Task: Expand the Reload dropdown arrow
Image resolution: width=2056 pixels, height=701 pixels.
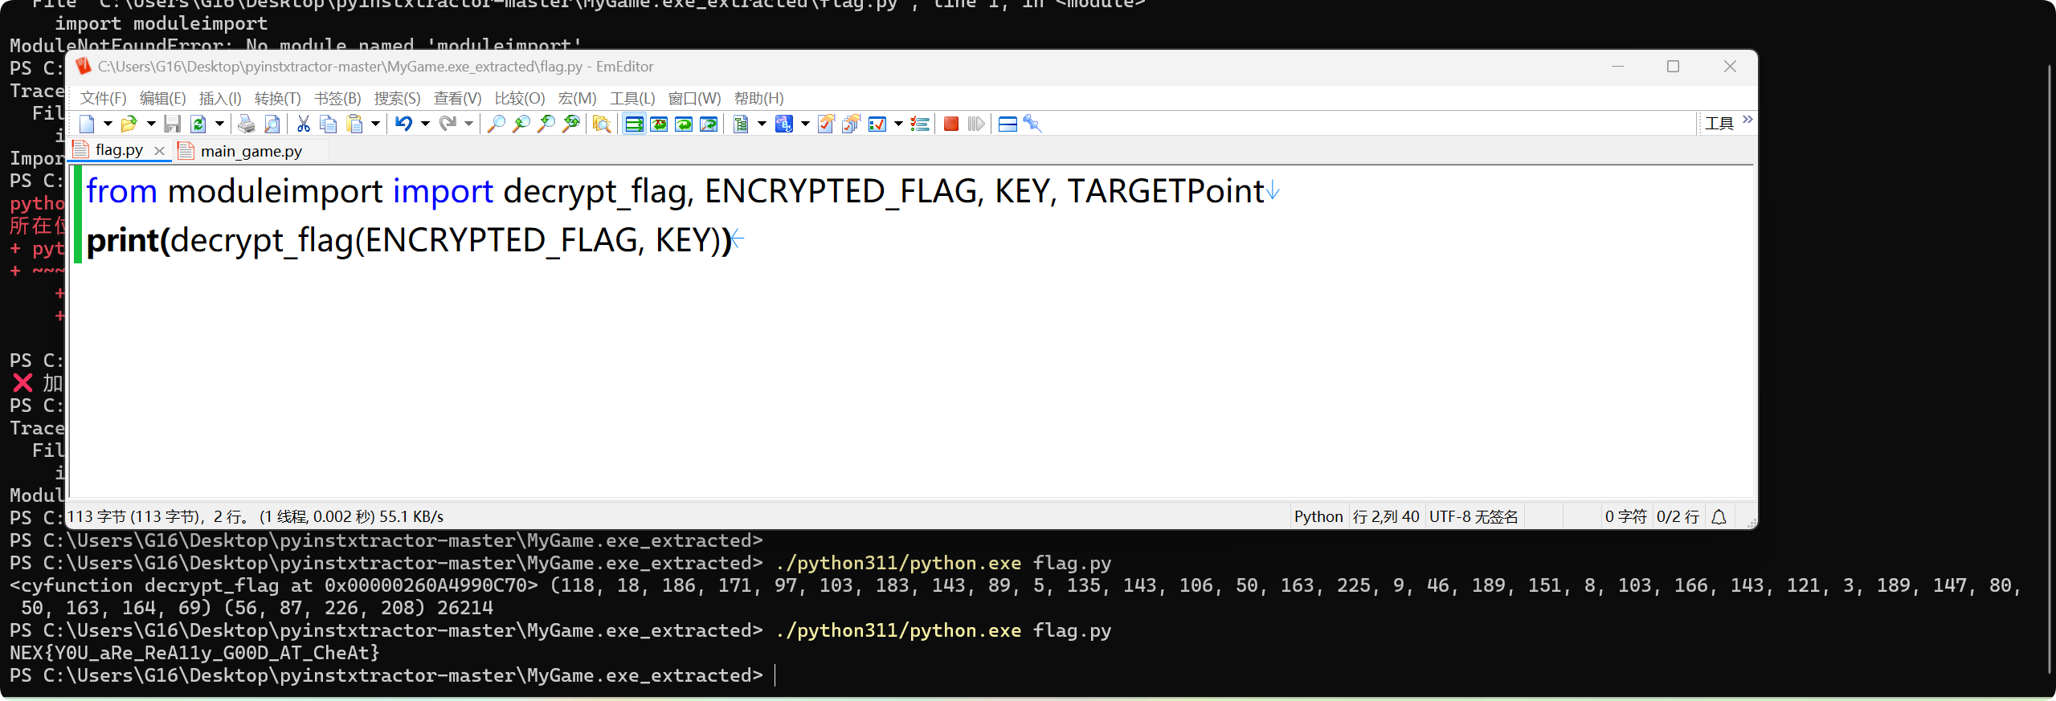Action: coord(219,124)
